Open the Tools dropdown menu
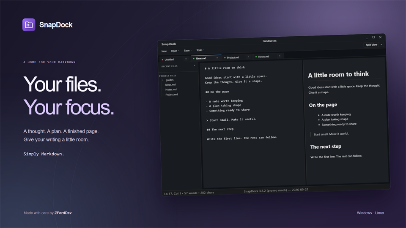406x228 pixels. tap(200, 50)
